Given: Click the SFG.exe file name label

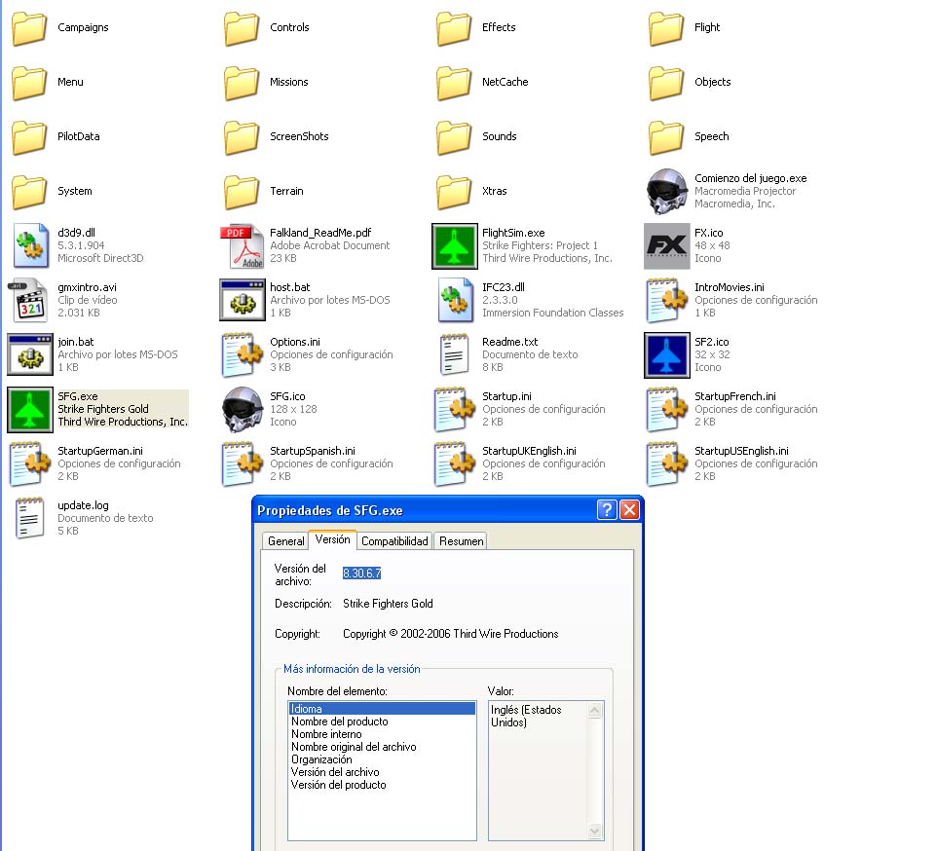Looking at the screenshot, I should click(x=78, y=396).
